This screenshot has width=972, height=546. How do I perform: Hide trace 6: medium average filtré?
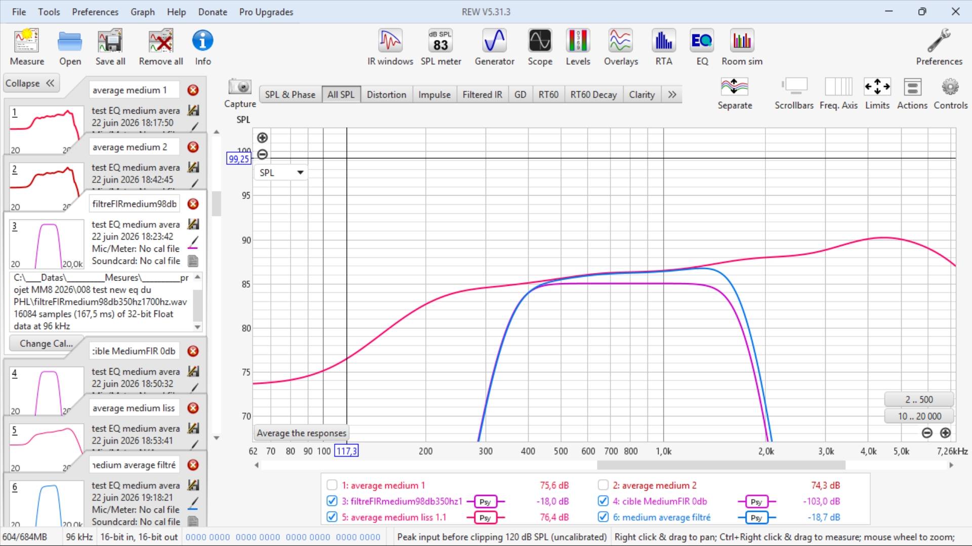click(x=603, y=517)
